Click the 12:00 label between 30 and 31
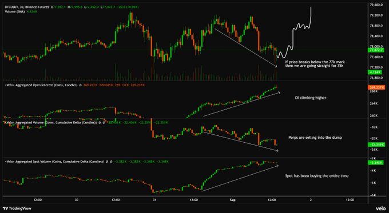 click(116, 200)
